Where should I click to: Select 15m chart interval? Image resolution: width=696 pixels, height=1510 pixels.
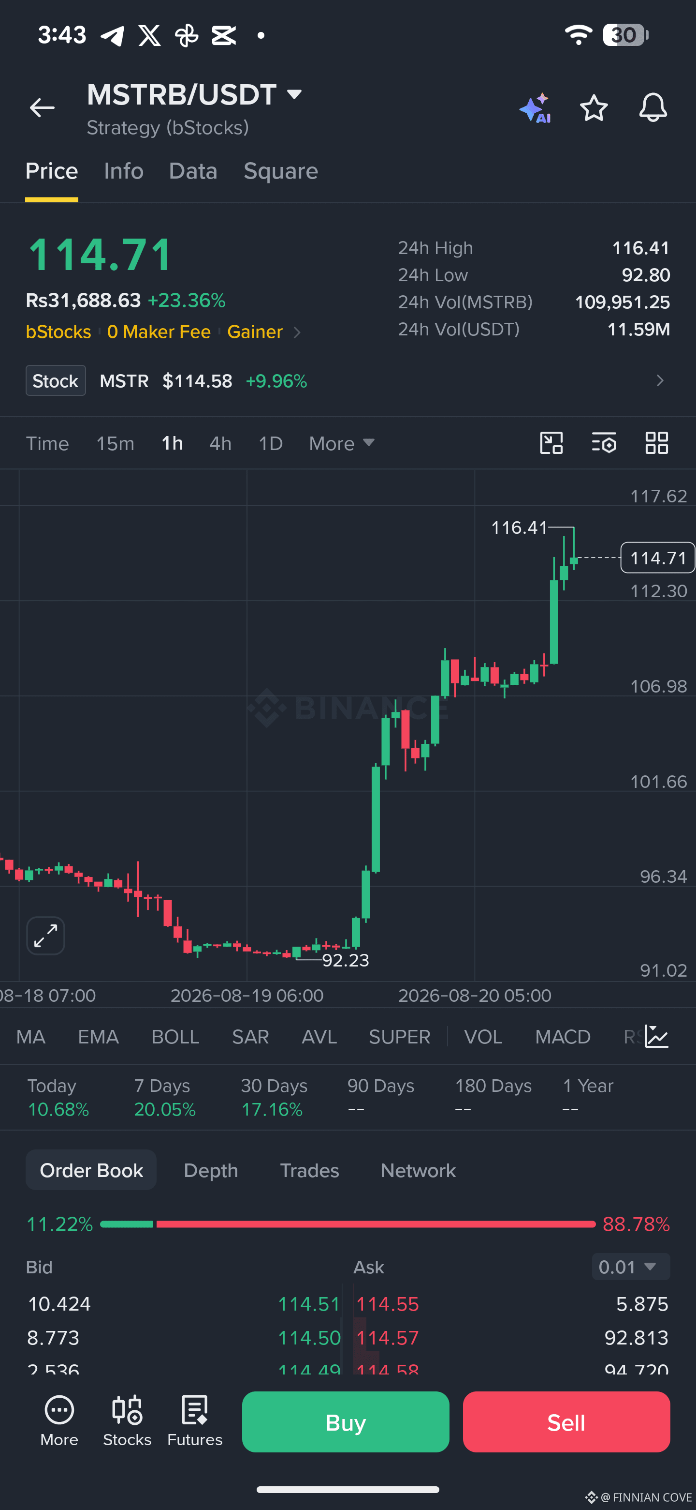click(x=116, y=443)
